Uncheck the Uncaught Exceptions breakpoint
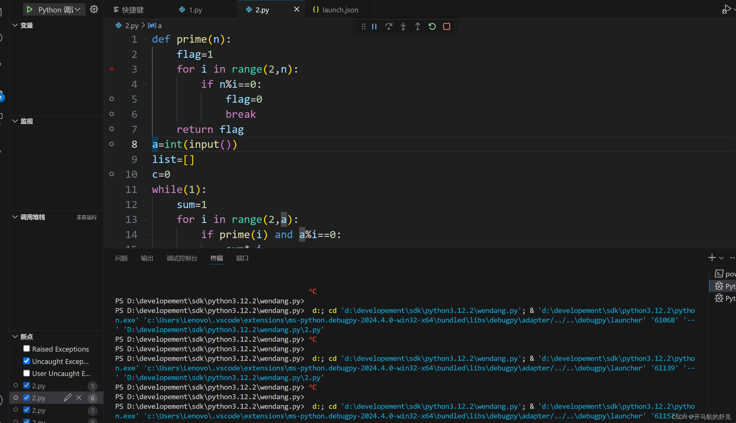 pyautogui.click(x=27, y=361)
